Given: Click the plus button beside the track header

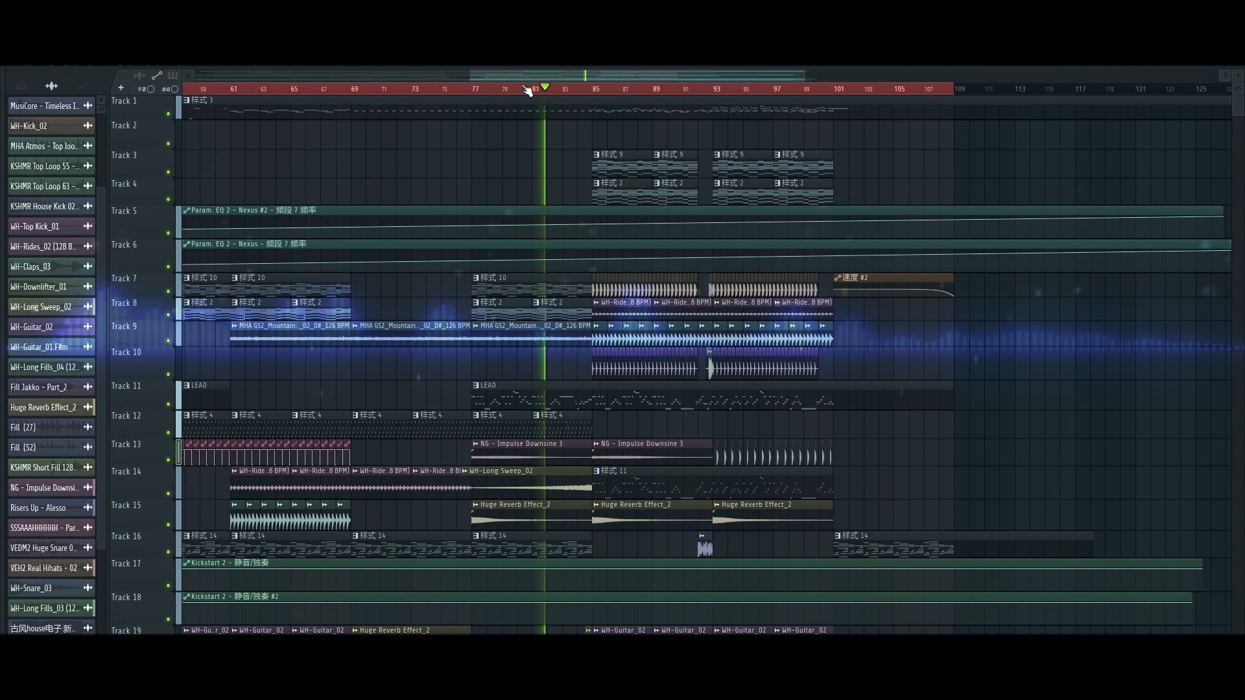Looking at the screenshot, I should pyautogui.click(x=121, y=88).
